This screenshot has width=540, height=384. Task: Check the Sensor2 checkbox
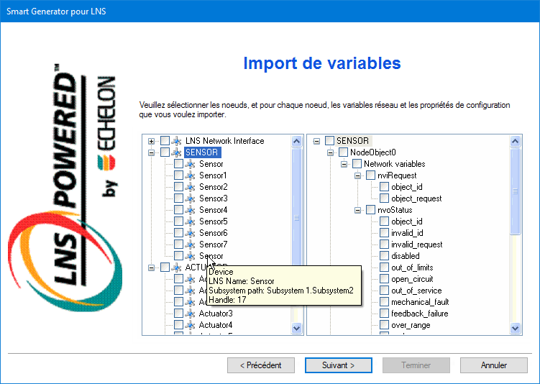point(178,186)
